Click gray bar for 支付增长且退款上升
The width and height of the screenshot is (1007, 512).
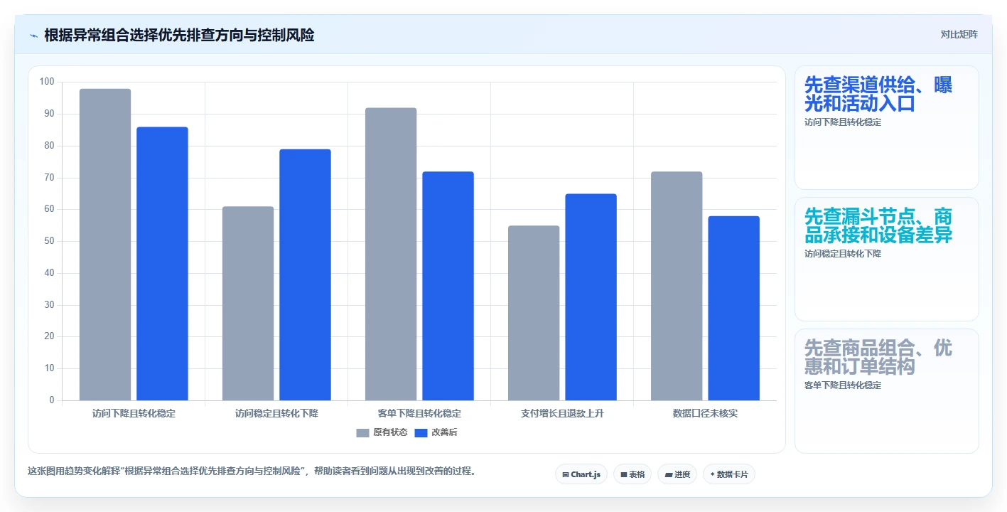coord(534,313)
